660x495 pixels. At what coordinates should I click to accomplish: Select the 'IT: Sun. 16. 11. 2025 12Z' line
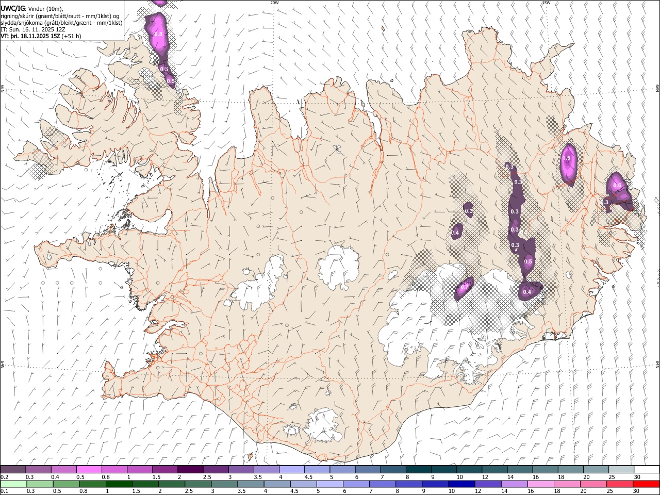(33, 29)
